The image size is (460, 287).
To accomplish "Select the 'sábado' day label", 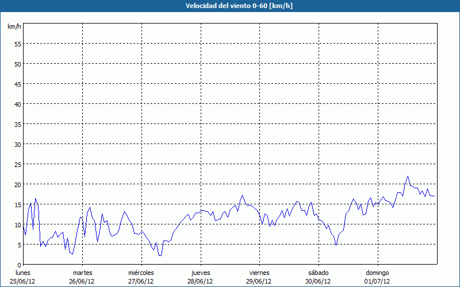I will 318,273.
